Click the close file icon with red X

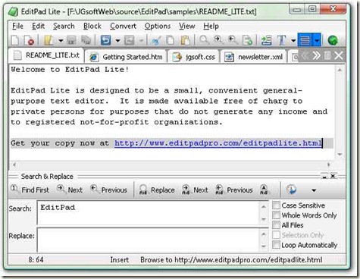(x=29, y=40)
